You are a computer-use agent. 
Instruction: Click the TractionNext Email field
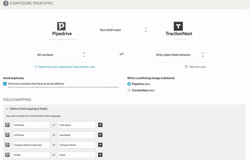77,155
